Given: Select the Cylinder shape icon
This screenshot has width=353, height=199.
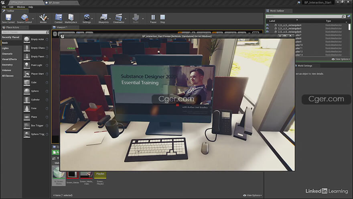Looking at the screenshot, I should pyautogui.click(x=27, y=100).
